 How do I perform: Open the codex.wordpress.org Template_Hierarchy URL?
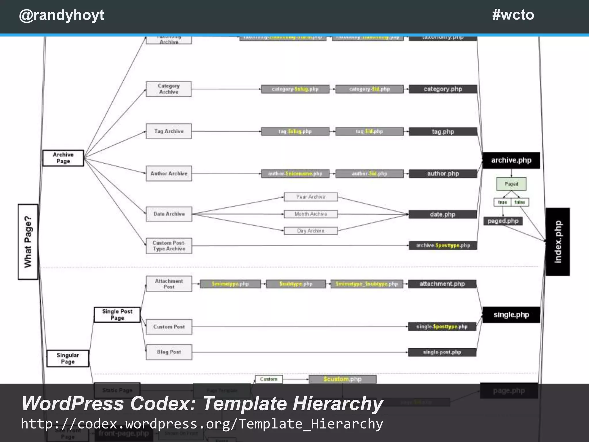pyautogui.click(x=202, y=424)
